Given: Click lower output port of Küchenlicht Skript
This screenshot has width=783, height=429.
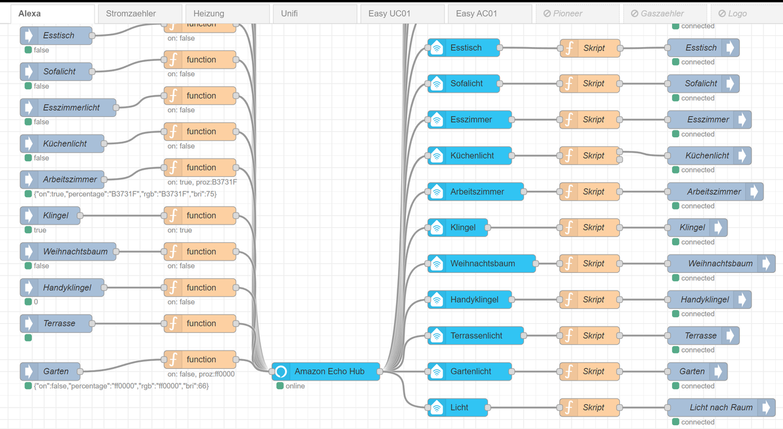Looking at the screenshot, I should tap(620, 159).
